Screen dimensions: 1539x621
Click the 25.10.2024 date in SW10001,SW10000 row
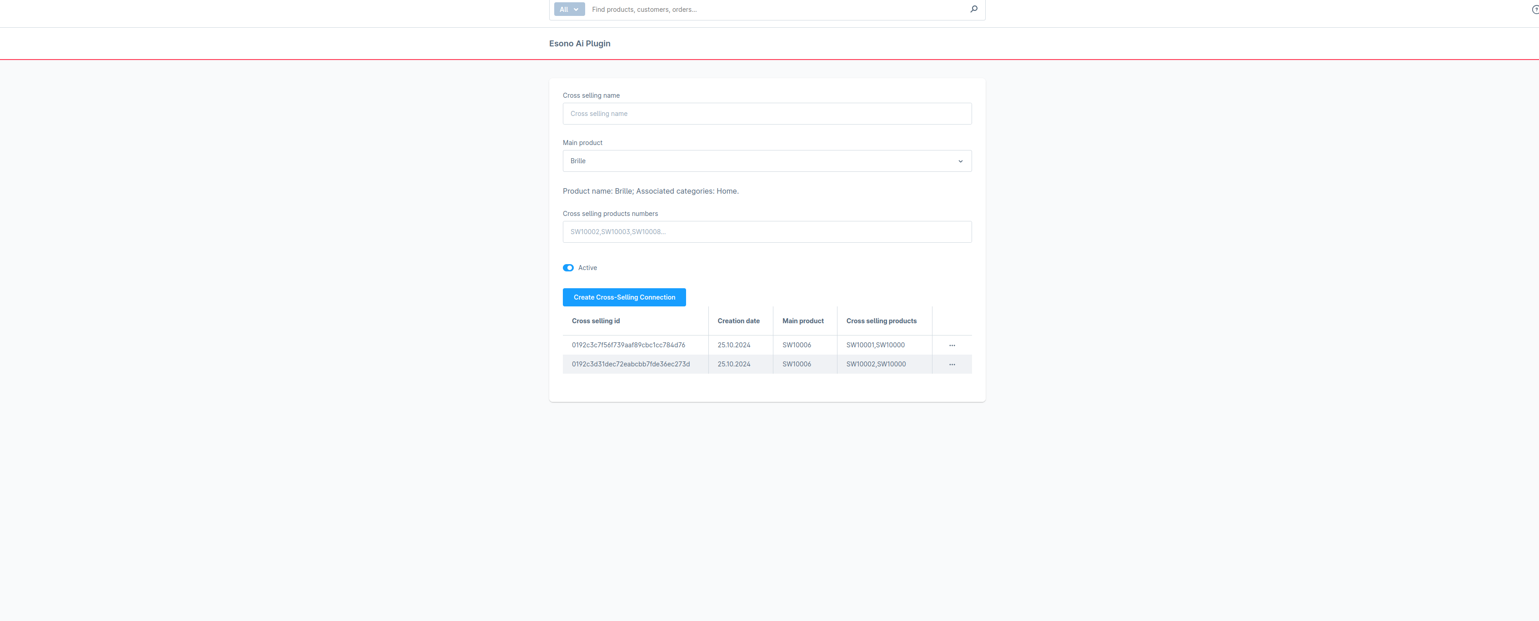pyautogui.click(x=734, y=345)
